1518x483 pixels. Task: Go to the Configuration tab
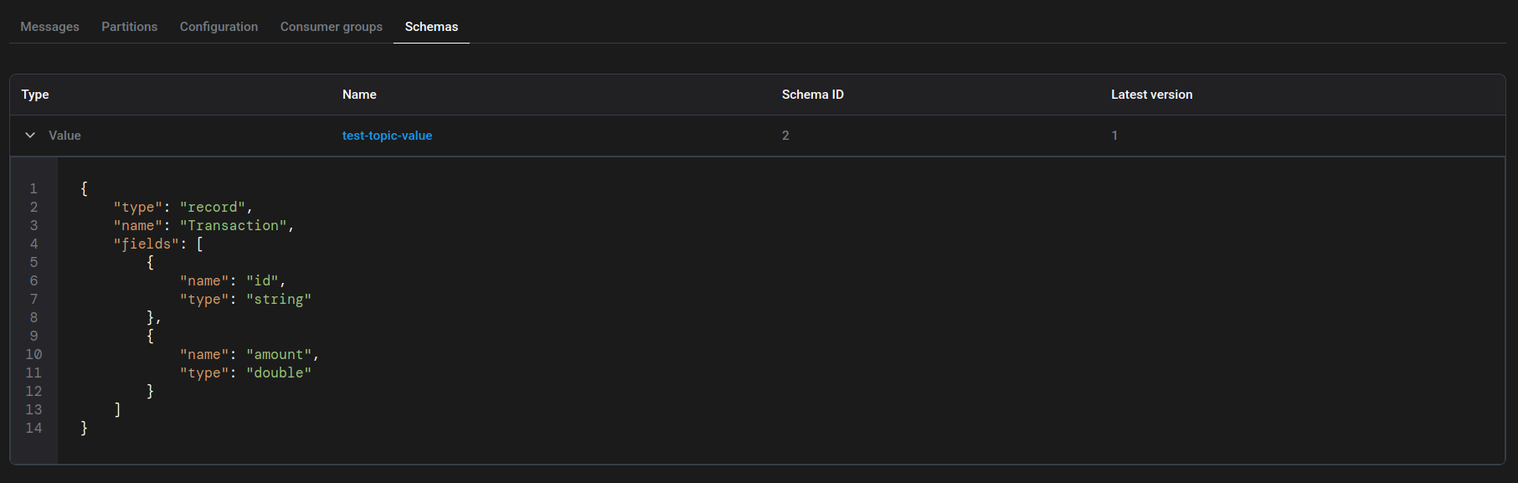click(x=219, y=27)
